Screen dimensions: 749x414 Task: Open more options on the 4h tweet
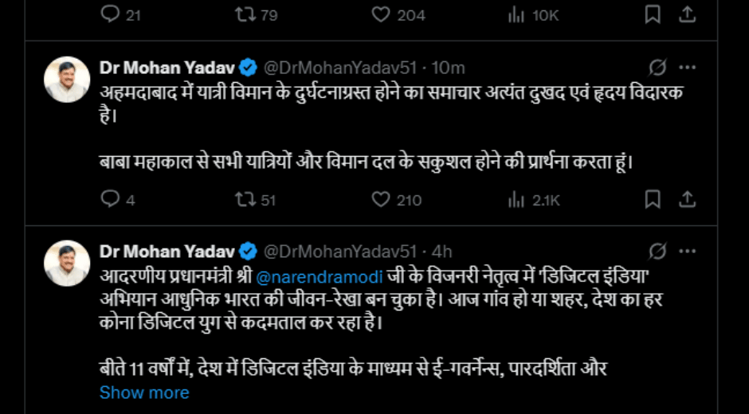[x=687, y=252]
